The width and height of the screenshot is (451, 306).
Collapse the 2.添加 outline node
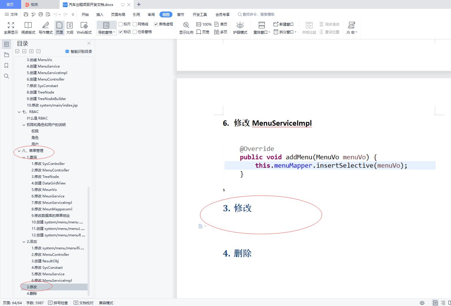24,242
